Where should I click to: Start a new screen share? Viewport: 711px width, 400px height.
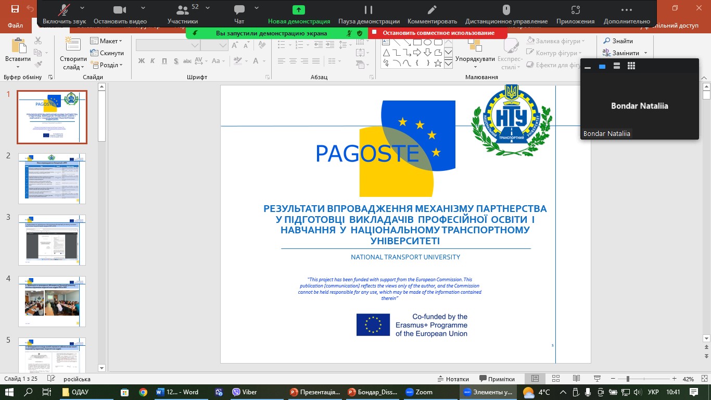coord(299,14)
